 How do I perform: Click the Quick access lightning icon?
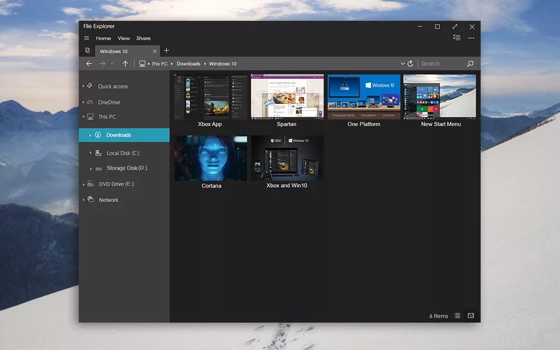pos(90,86)
